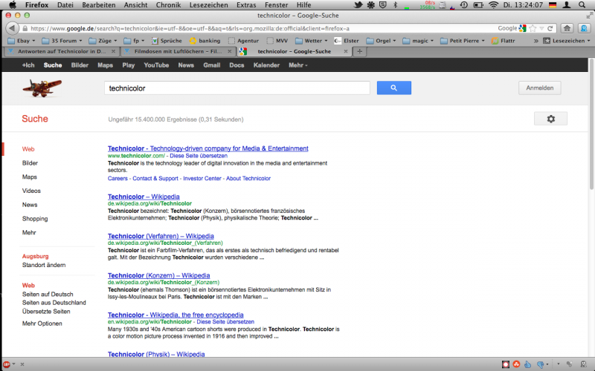Expand Mehr Optionen in the left sidebar
Screen dimensions: 595x371
point(42,324)
